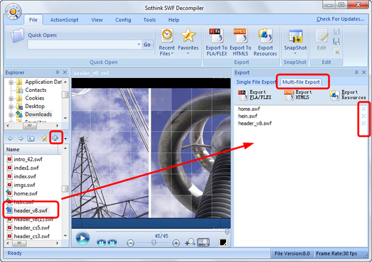Step to the next frame
This screenshot has width=372, height=262.
(x=112, y=243)
